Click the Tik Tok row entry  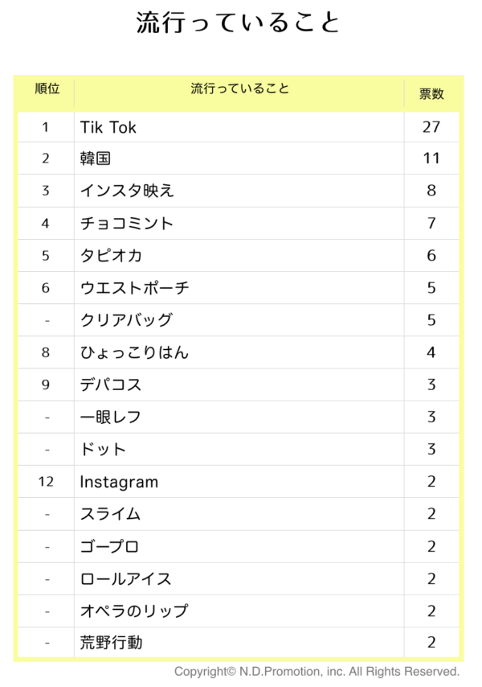[x=108, y=127]
